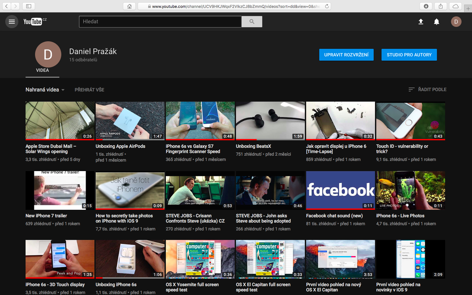Open iPhone 6s Live Photos thumbnail
Image resolution: width=472 pixels, height=295 pixels.
411,190
